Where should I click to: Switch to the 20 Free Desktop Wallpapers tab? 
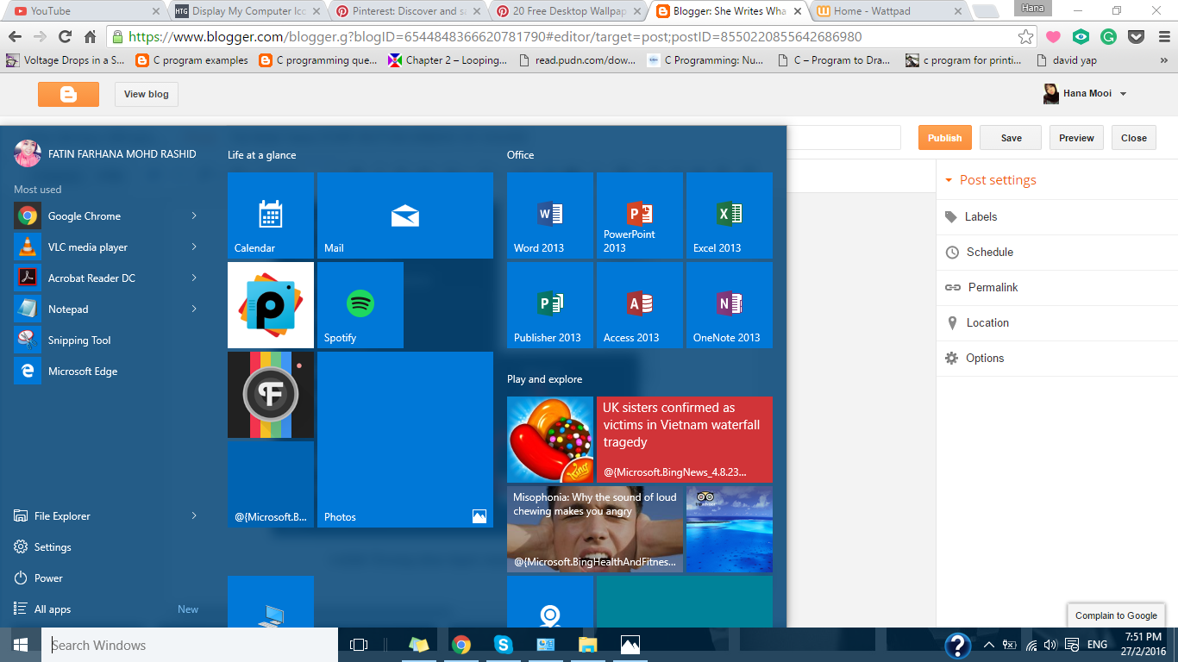point(570,11)
